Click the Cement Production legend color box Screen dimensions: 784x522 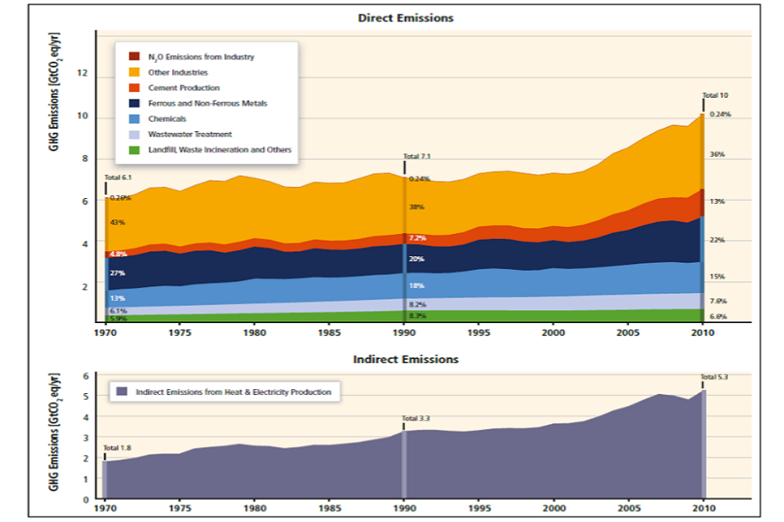coord(134,88)
